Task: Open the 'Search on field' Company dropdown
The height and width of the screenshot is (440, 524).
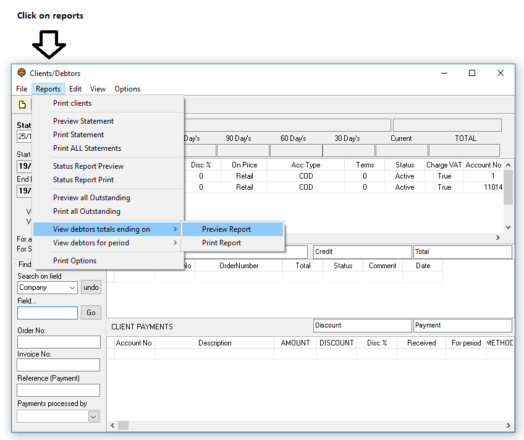Action: pyautogui.click(x=72, y=287)
